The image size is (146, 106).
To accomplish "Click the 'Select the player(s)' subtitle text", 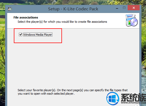I will pos(62,22).
